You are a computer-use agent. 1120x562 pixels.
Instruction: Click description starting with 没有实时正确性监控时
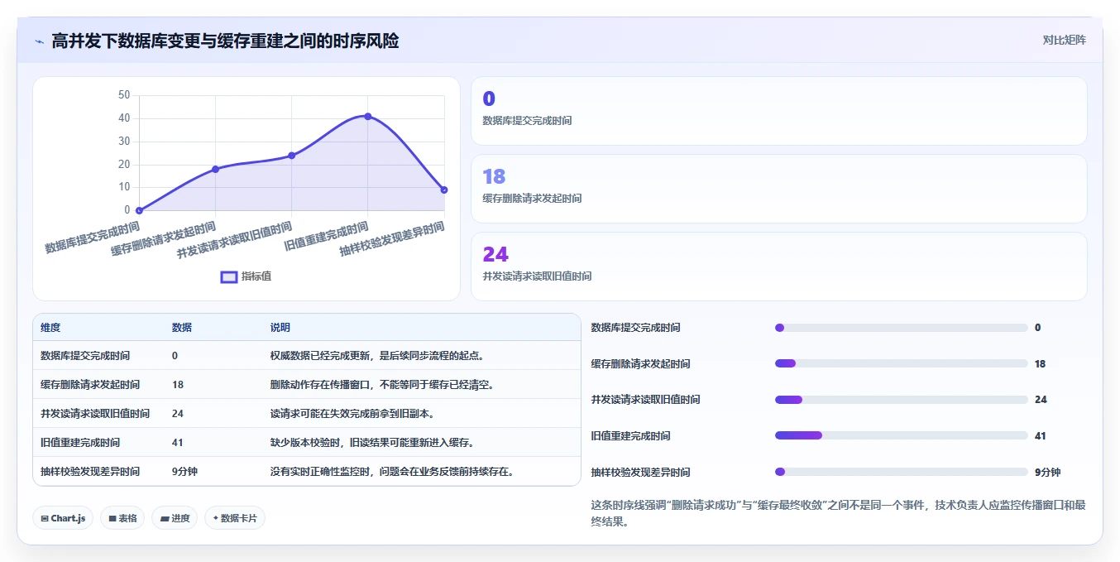(392, 471)
